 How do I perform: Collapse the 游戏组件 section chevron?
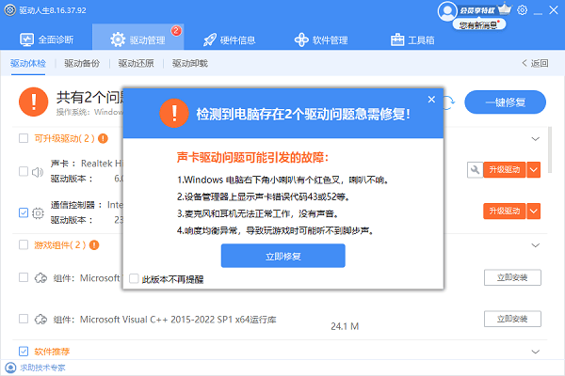[x=536, y=245]
